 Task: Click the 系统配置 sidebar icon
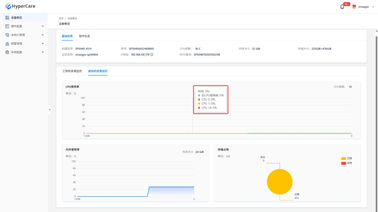(8, 52)
